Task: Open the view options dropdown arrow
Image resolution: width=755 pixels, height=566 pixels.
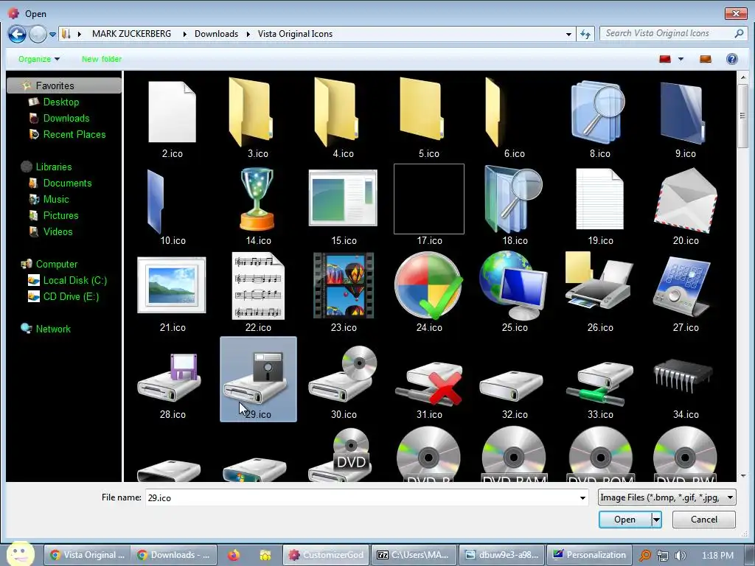Action: point(681,59)
